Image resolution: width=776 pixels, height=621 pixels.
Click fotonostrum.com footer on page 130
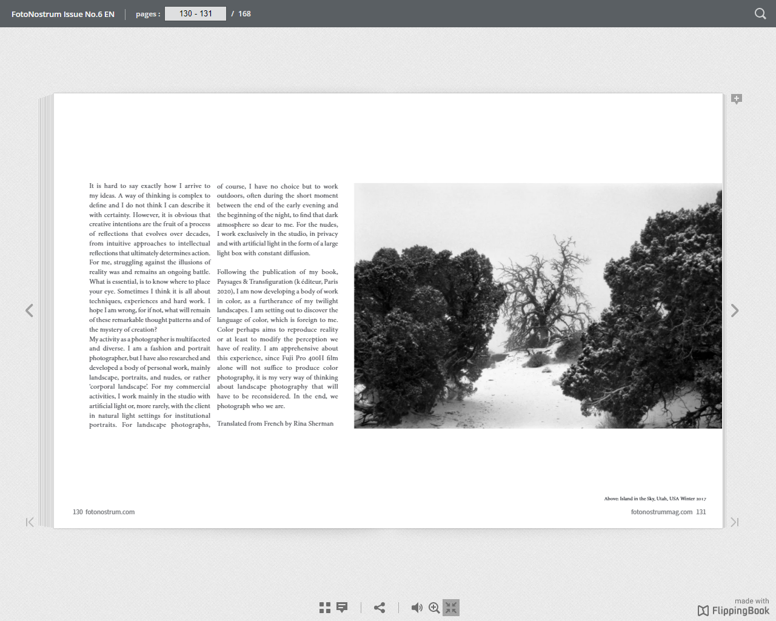(110, 512)
